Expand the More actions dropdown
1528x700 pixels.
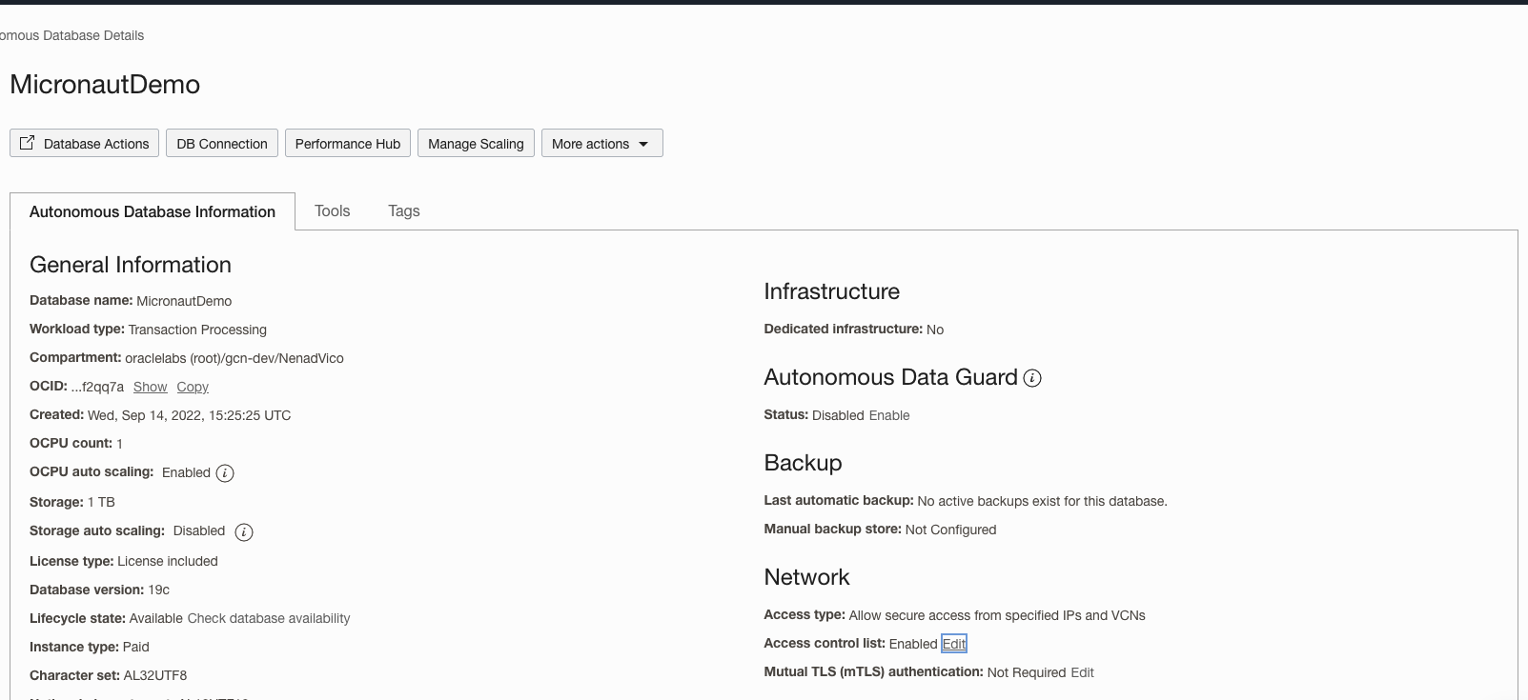point(602,143)
